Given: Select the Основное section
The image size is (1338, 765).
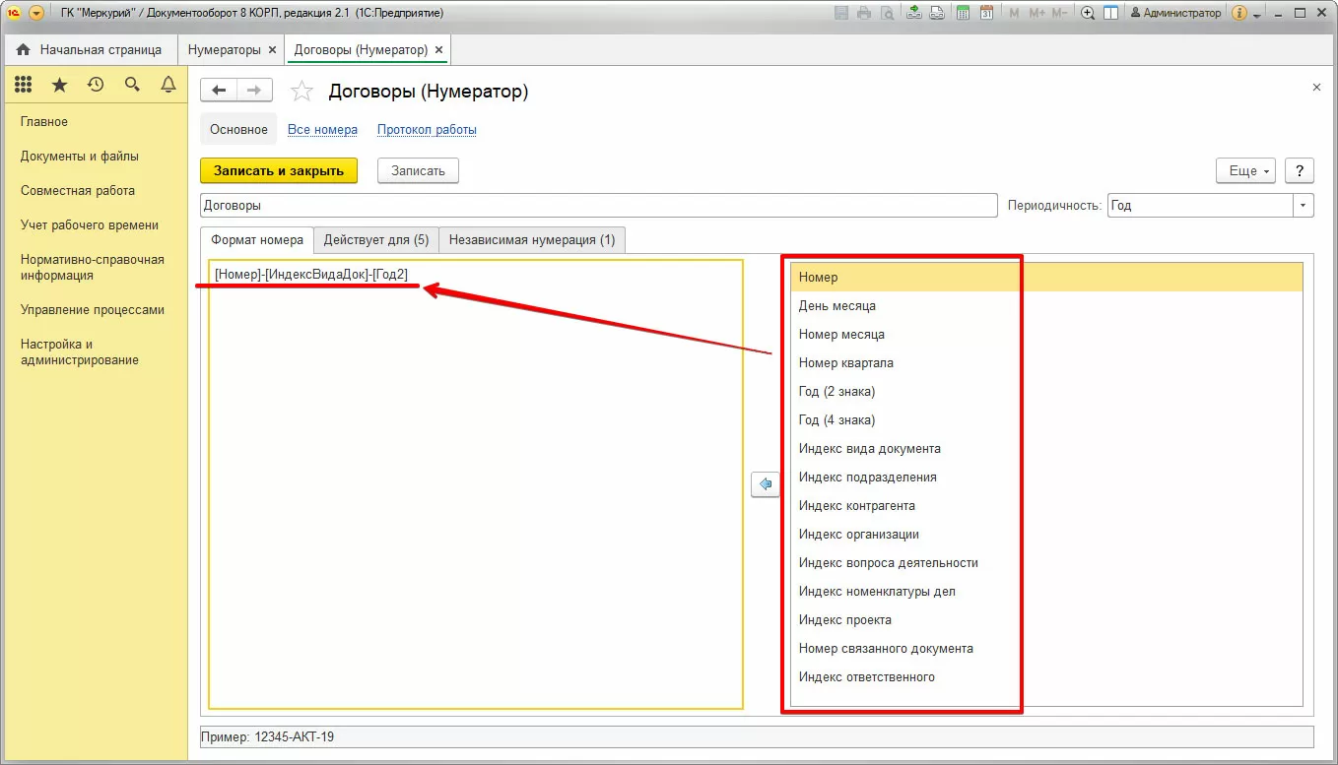Looking at the screenshot, I should 238,129.
